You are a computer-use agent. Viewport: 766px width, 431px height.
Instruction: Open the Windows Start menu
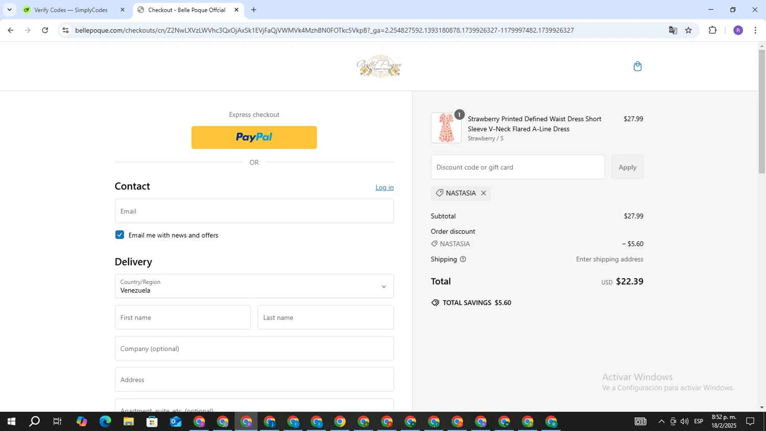11,421
